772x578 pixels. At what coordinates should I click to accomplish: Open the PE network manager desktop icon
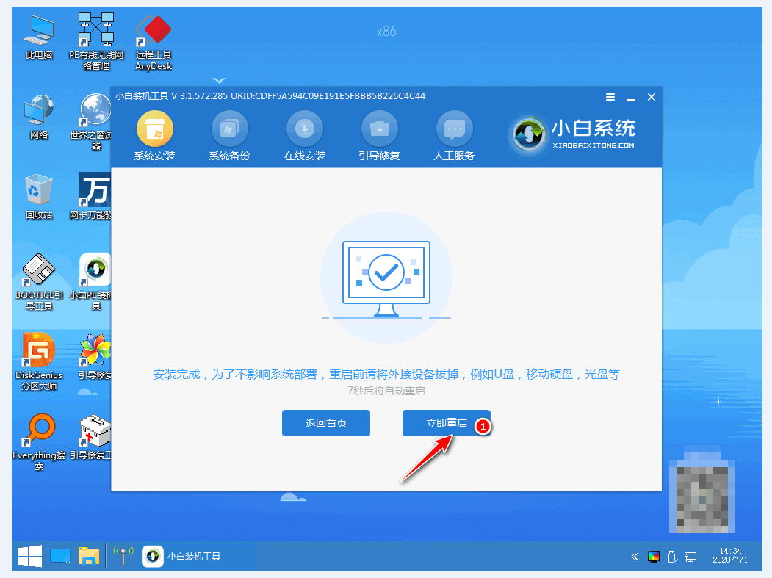[96, 33]
